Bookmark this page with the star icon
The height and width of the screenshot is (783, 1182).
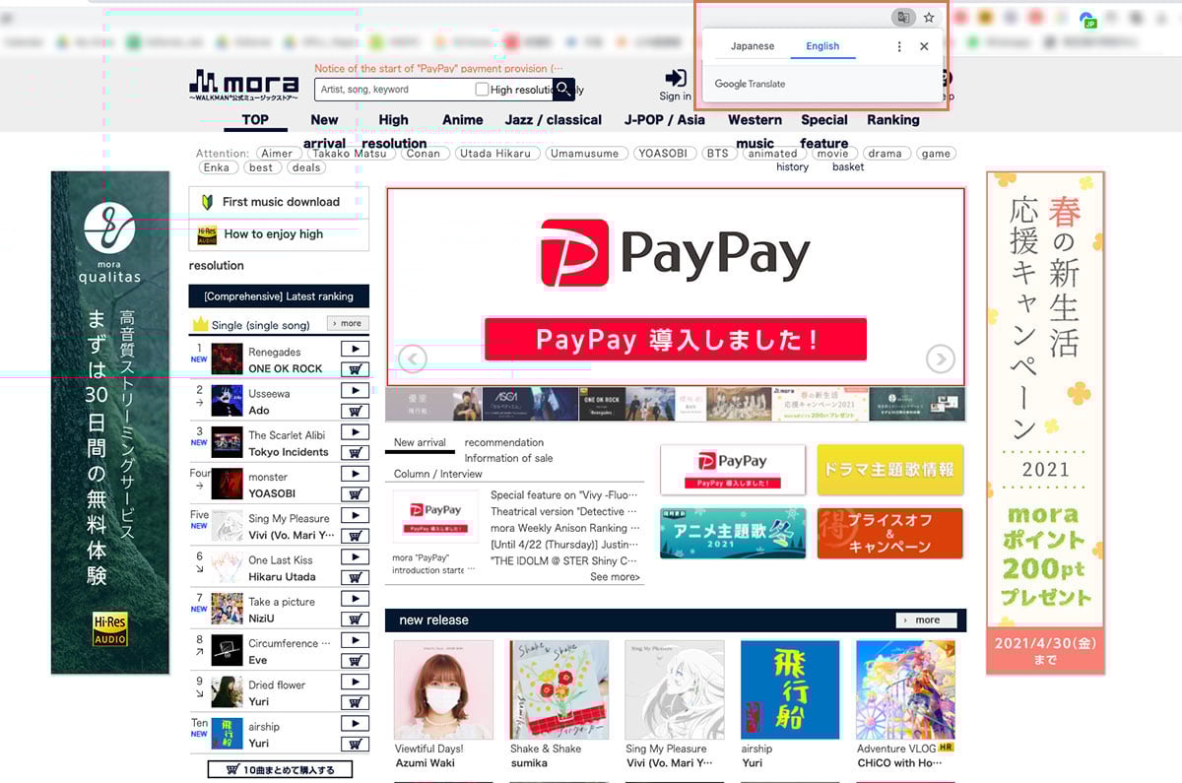pyautogui.click(x=929, y=18)
